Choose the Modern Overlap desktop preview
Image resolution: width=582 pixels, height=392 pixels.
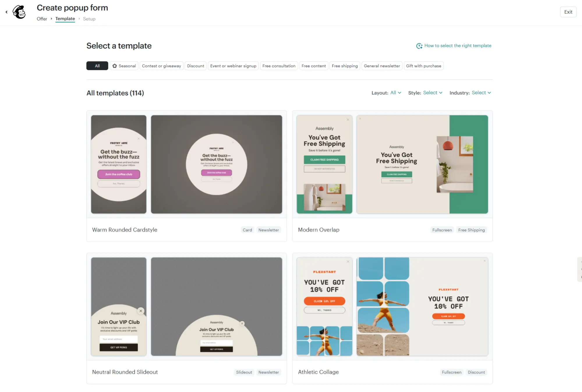pyautogui.click(x=422, y=164)
